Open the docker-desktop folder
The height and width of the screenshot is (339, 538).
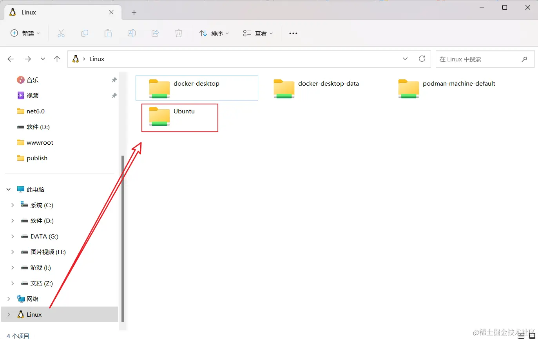click(197, 88)
